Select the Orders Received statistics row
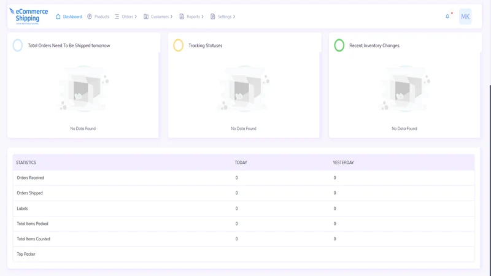The image size is (491, 276). pyautogui.click(x=244, y=178)
